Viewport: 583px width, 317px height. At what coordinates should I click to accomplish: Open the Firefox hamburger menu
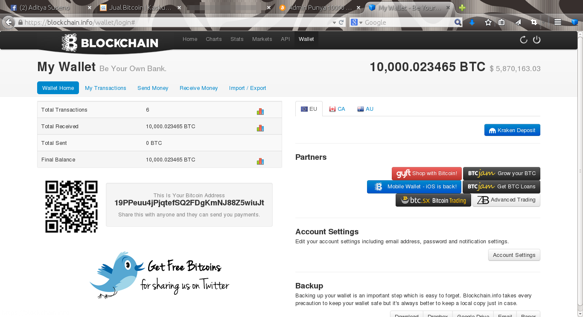557,23
